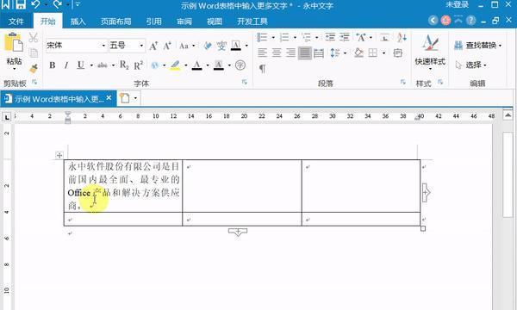Open paragraph dialog launcher in 段落 group

403,82
